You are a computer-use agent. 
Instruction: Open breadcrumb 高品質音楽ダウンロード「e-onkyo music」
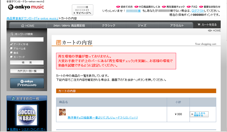32,18
